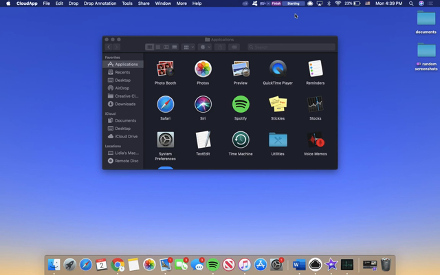The height and width of the screenshot is (275, 440).
Task: Select iCloud Drive in the sidebar
Action: click(x=126, y=136)
